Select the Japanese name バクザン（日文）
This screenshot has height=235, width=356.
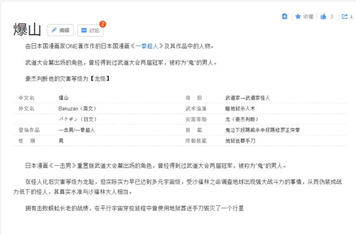coord(78,119)
